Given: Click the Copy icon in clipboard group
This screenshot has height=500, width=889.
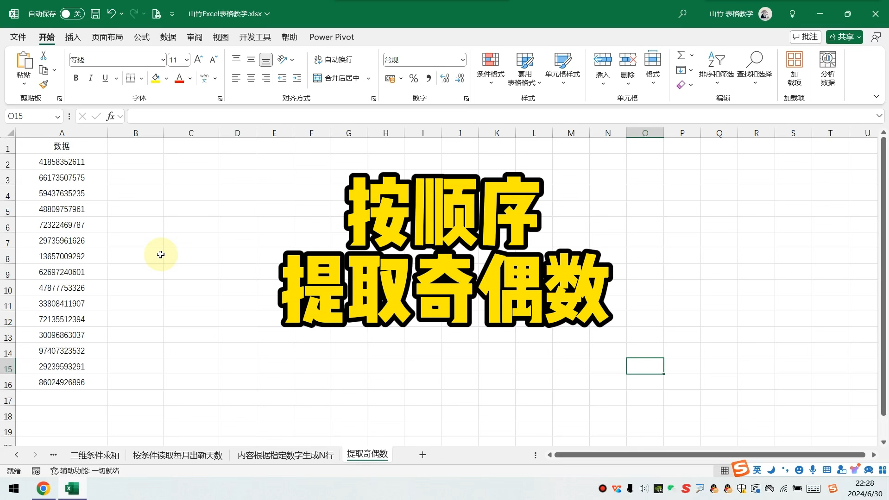Looking at the screenshot, I should click(x=44, y=70).
